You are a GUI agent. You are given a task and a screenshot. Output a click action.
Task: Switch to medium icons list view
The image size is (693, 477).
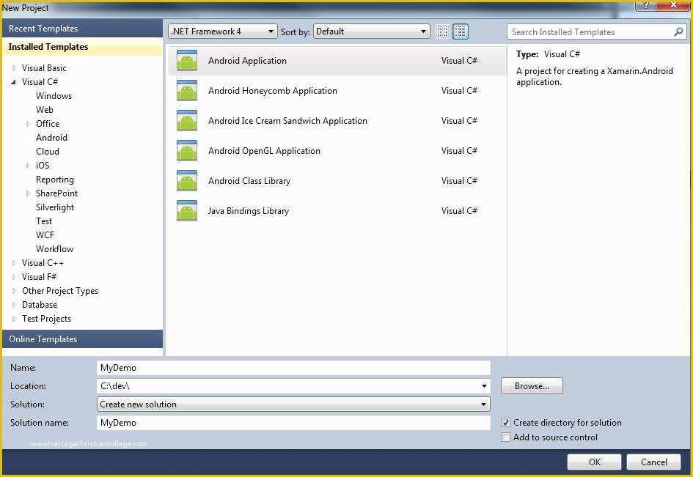click(460, 32)
